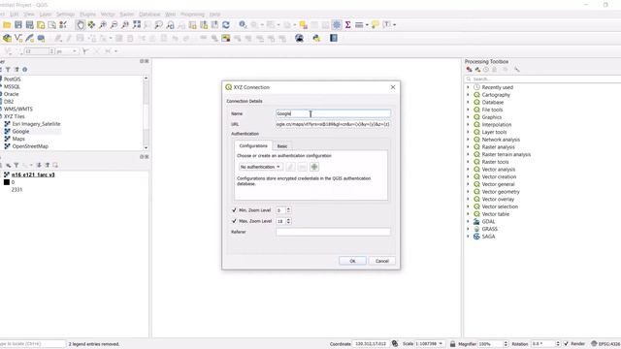The width and height of the screenshot is (621, 349).
Task: Open the Database menu
Action: coord(149,15)
